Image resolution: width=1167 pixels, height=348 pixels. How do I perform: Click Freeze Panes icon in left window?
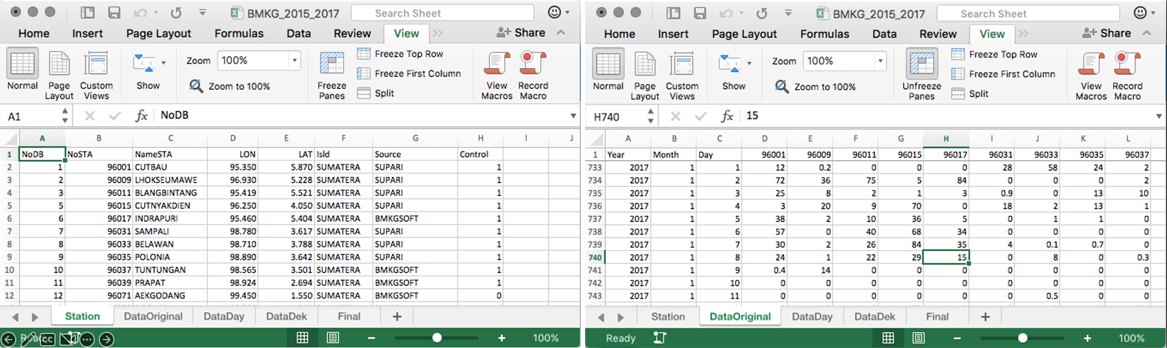pos(332,64)
